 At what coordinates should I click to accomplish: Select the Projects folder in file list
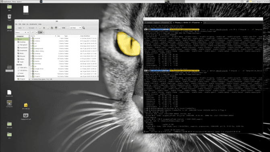click(x=37, y=76)
